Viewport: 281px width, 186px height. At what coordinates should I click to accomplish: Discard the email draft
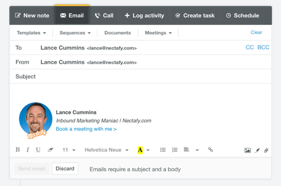(x=65, y=169)
